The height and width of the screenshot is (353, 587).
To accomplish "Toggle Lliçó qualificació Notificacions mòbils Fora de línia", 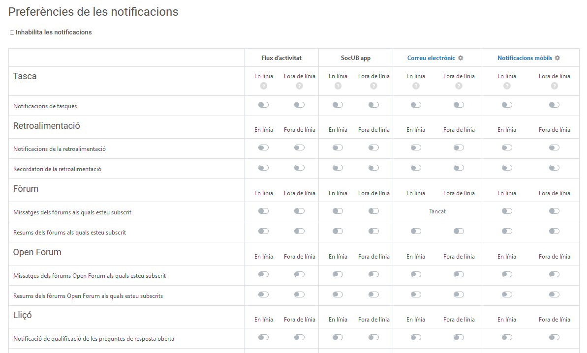I will click(555, 337).
